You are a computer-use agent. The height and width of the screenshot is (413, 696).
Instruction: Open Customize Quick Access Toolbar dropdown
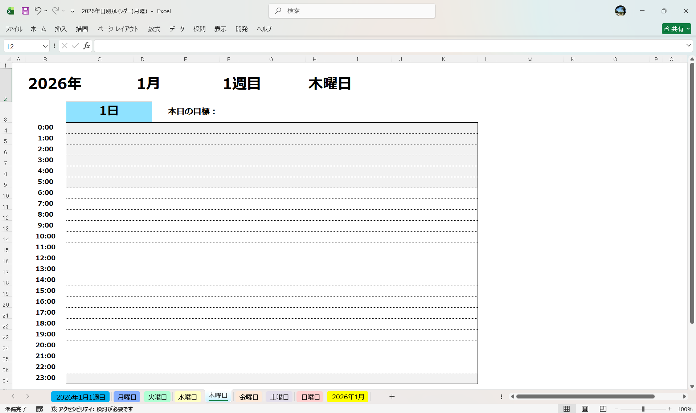point(73,11)
